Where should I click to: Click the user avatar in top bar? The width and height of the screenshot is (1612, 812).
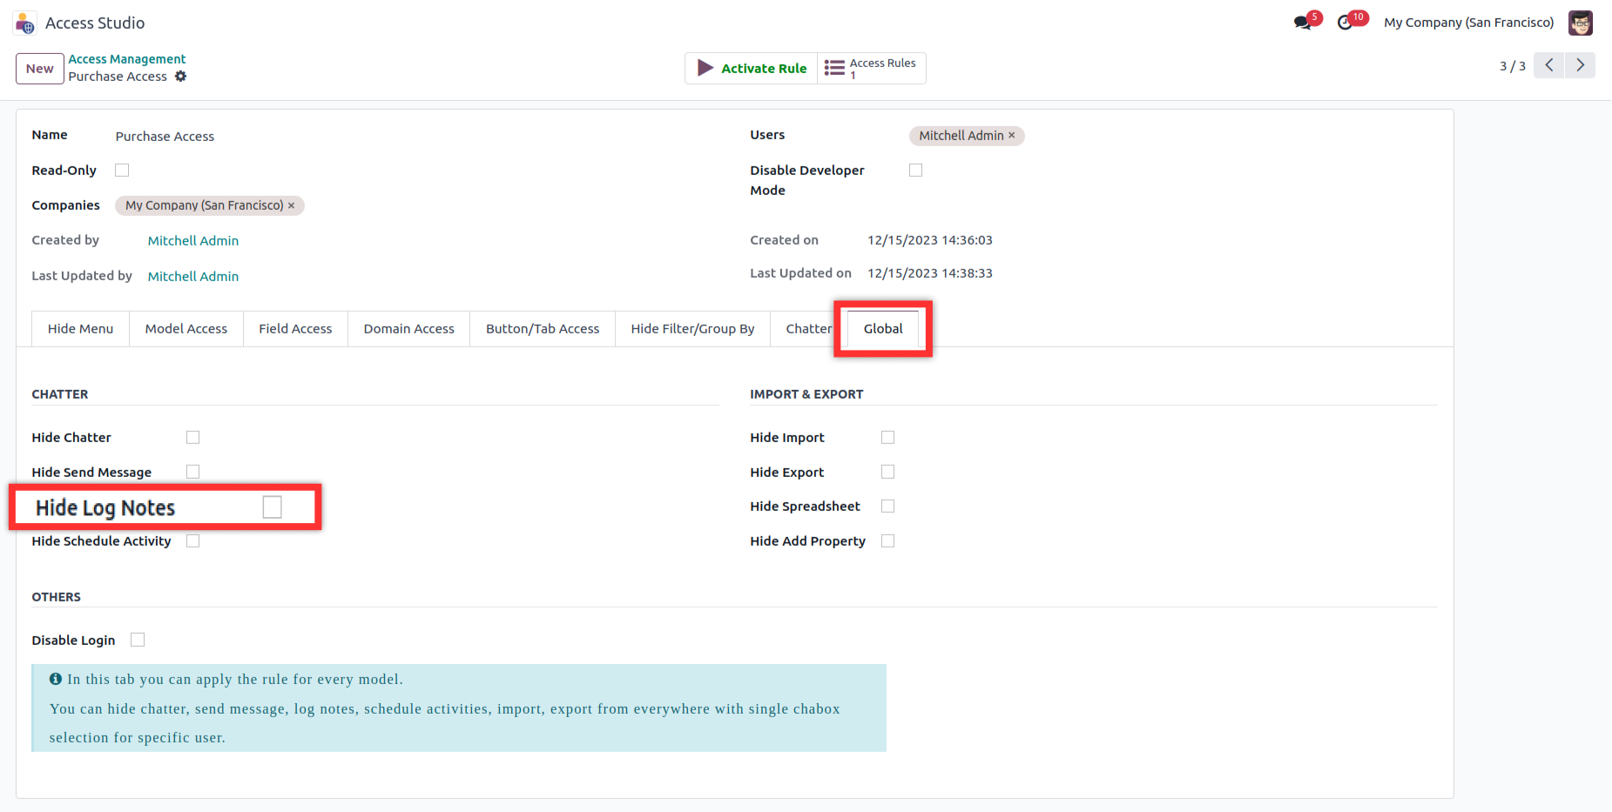[1580, 23]
